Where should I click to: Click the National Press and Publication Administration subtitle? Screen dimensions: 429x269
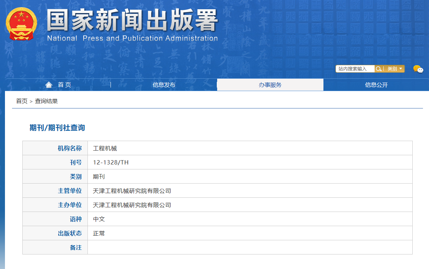pos(132,38)
